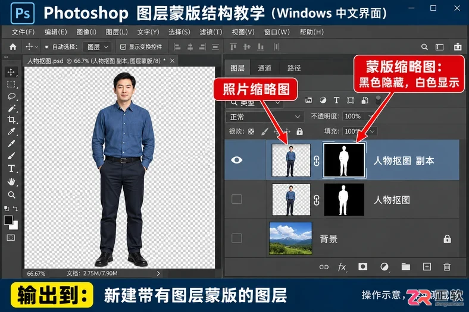Viewport: 469px width, 312px height.
Task: Open the 图层 auto-select dropdown
Action: click(97, 47)
